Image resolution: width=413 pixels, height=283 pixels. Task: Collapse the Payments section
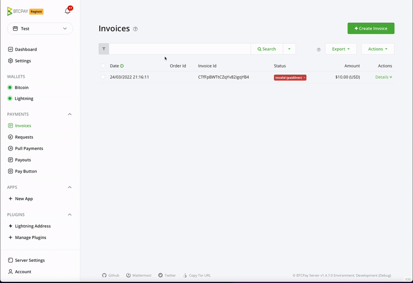click(70, 114)
